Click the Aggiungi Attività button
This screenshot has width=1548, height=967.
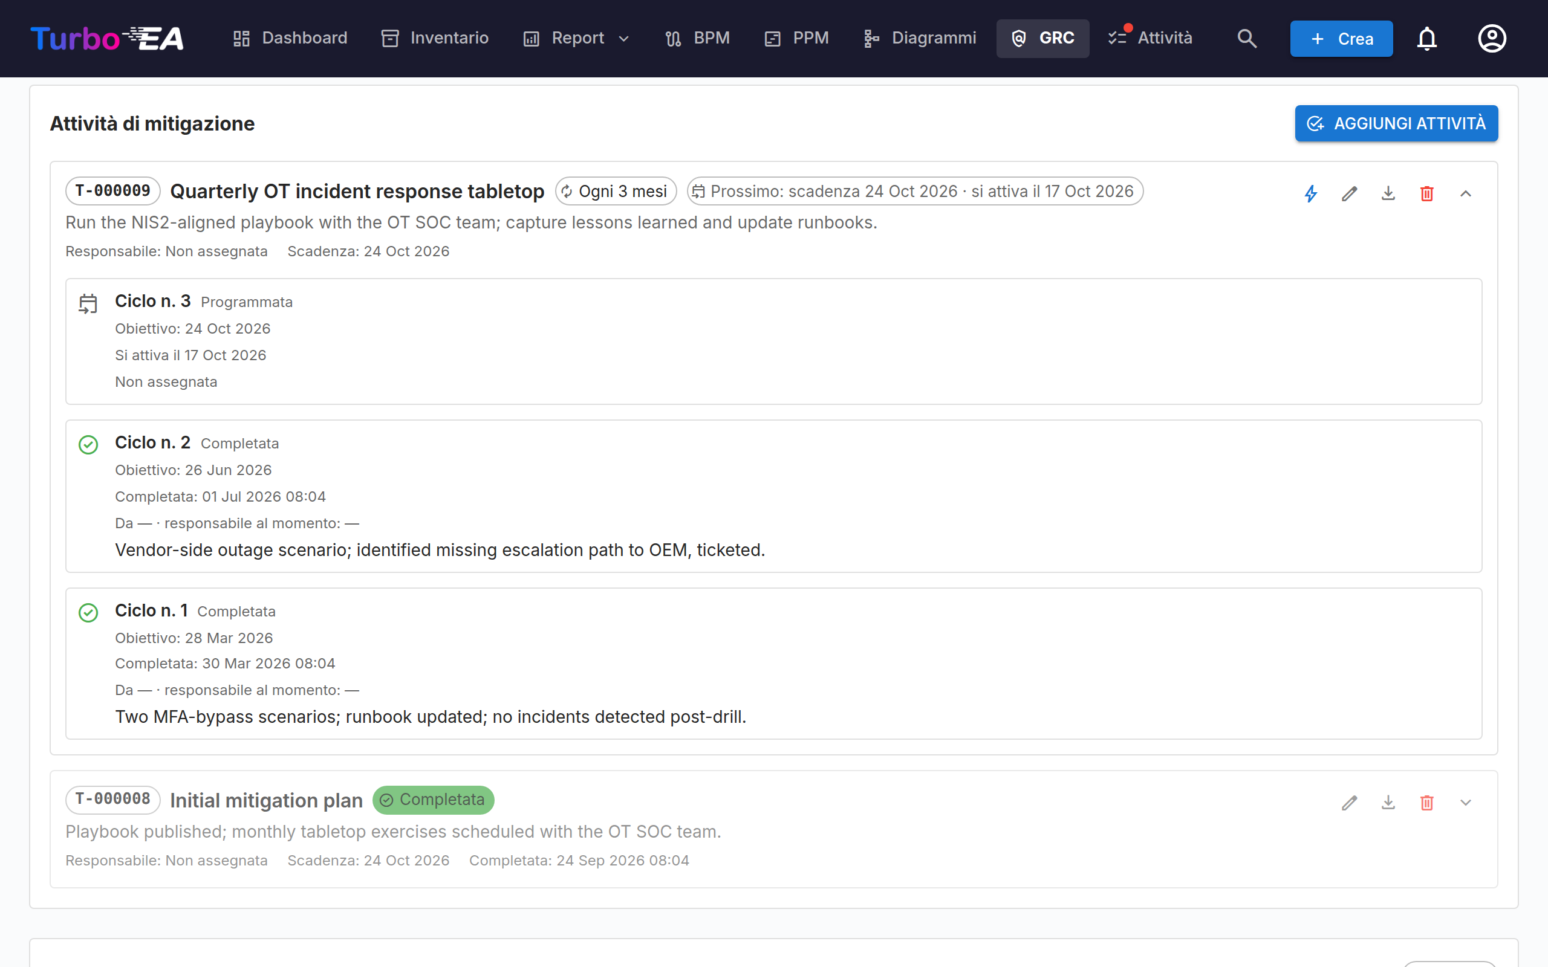pos(1396,123)
